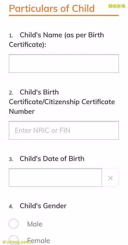Click the Child's Date of Birth label

pyautogui.click(x=52, y=159)
